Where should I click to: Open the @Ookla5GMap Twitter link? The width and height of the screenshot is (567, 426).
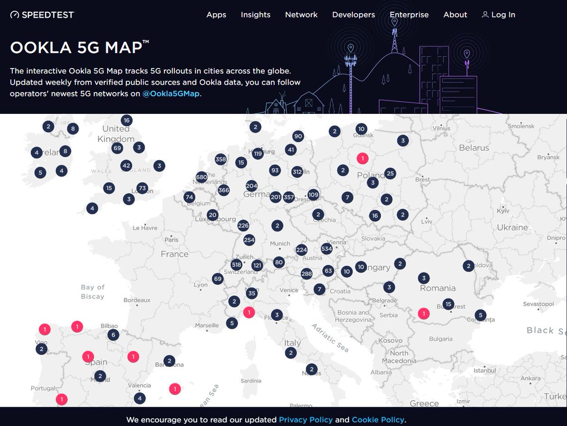[172, 94]
